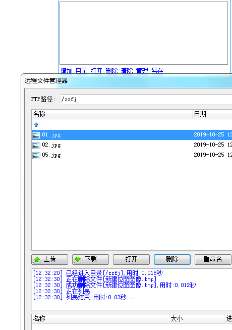
Task: Click the 增加 link
Action: [67, 71]
